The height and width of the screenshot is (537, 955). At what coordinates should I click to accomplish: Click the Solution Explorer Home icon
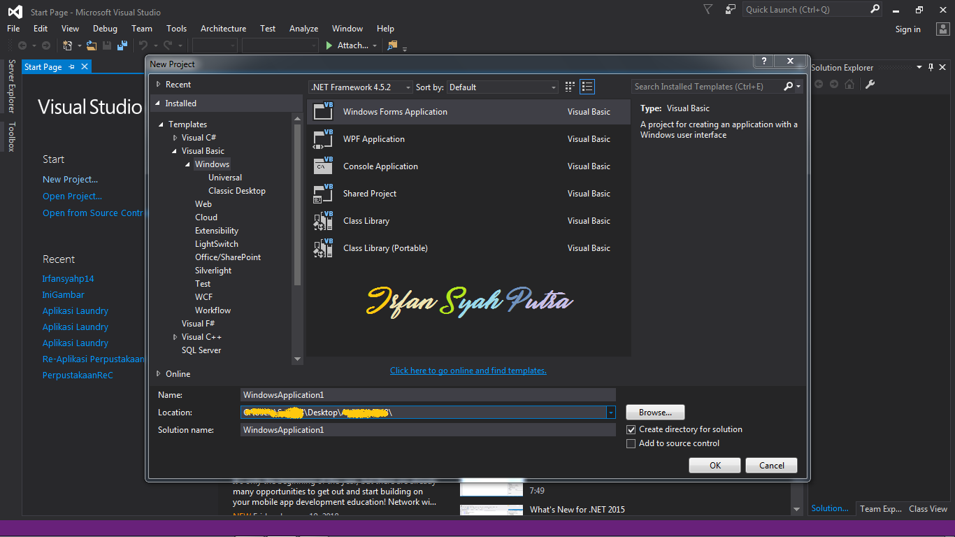(x=849, y=84)
